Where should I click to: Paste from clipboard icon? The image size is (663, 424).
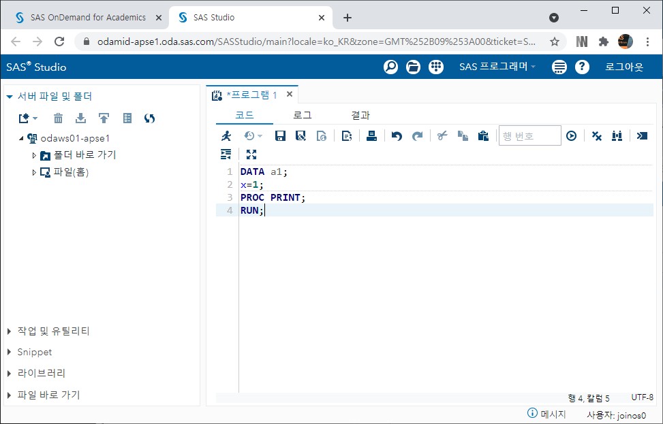[x=483, y=135]
